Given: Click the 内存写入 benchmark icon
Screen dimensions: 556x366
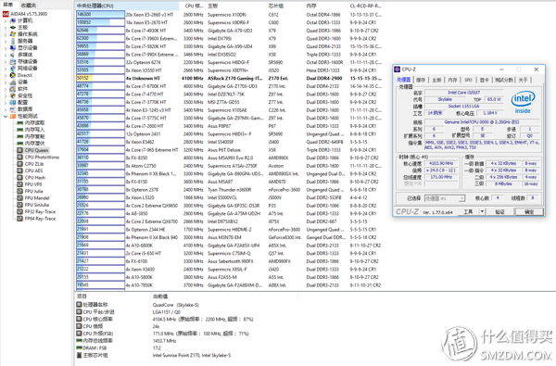Looking at the screenshot, I should pos(20,130).
